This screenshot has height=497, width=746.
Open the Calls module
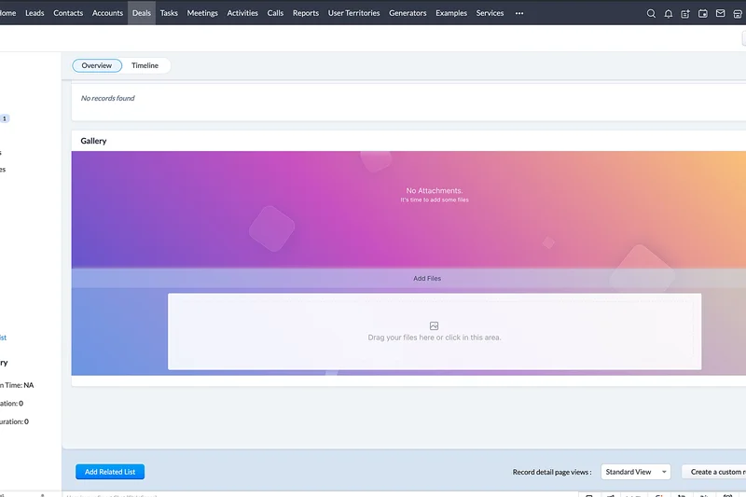click(x=275, y=13)
